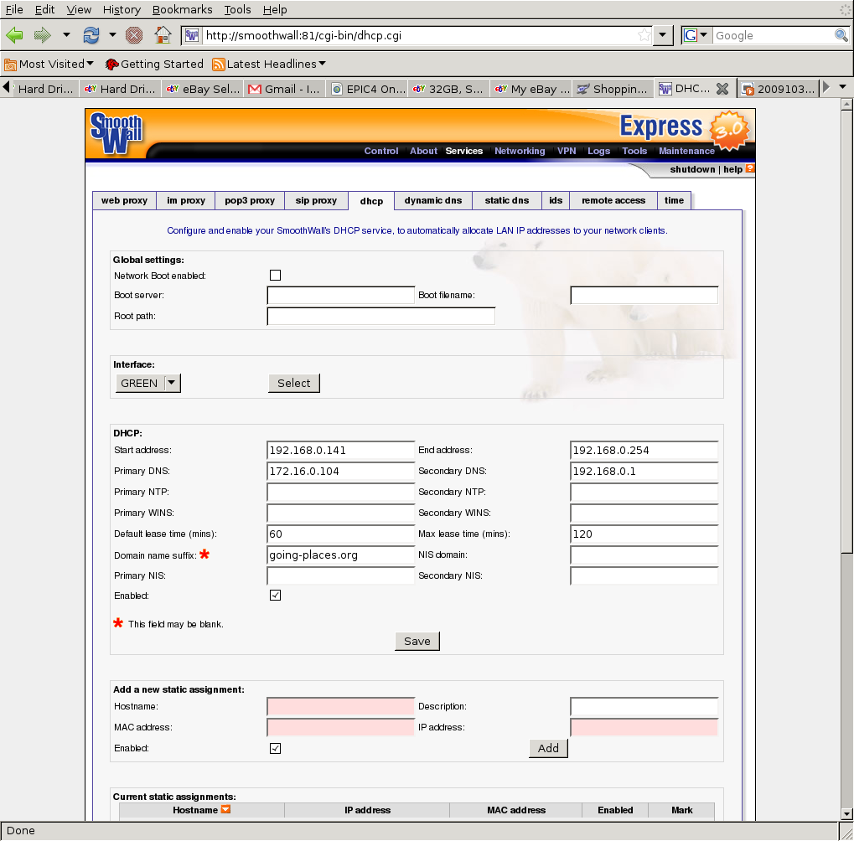Screen dimensions: 854x841
Task: Click the Stop loading icon
Action: pos(134,35)
